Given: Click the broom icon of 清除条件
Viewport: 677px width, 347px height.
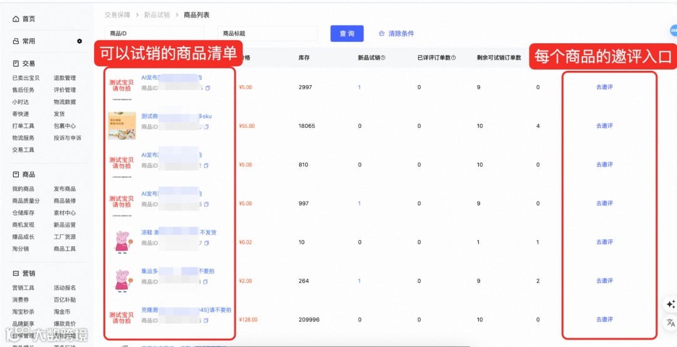Looking at the screenshot, I should click(382, 34).
